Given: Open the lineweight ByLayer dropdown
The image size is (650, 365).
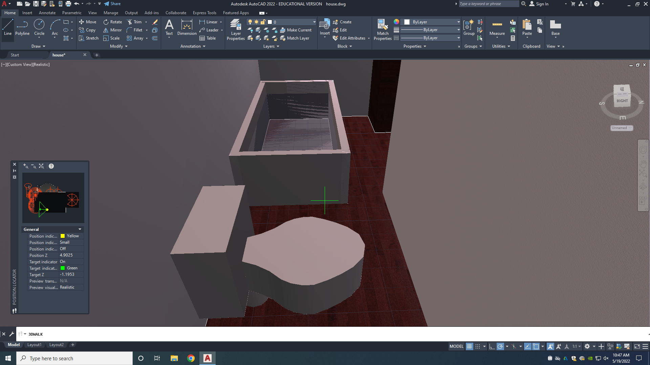Looking at the screenshot, I should [x=430, y=30].
